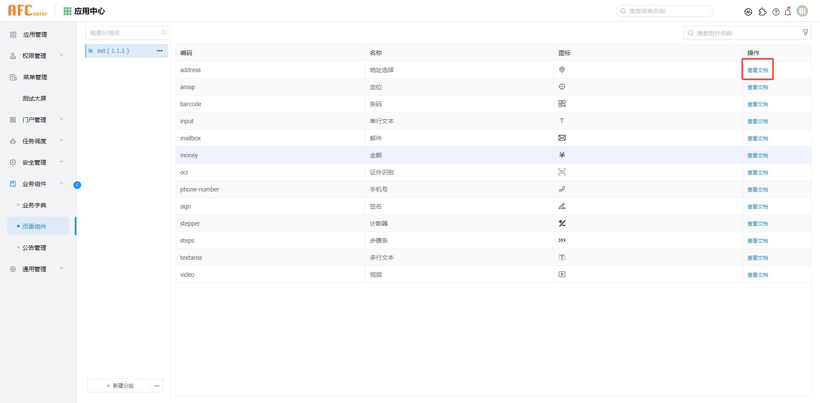Click the 新建分组 button
The height and width of the screenshot is (403, 820).
click(x=120, y=386)
